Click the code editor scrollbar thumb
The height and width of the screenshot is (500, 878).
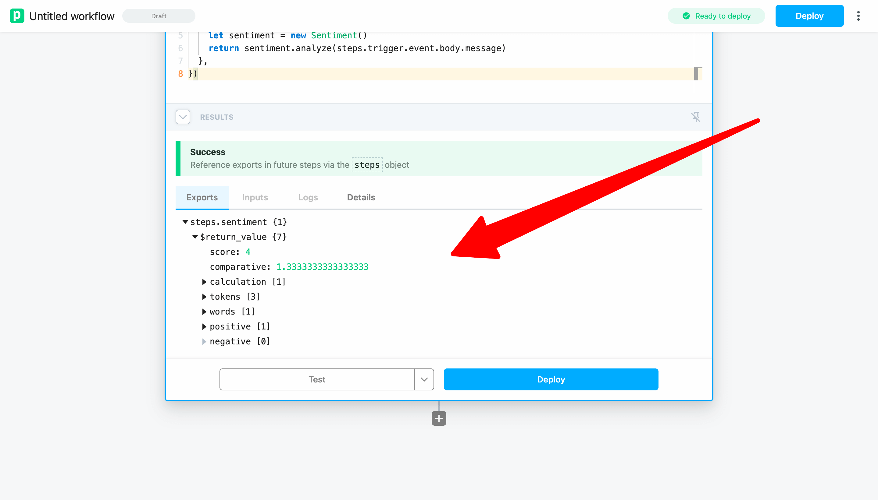[x=696, y=74]
